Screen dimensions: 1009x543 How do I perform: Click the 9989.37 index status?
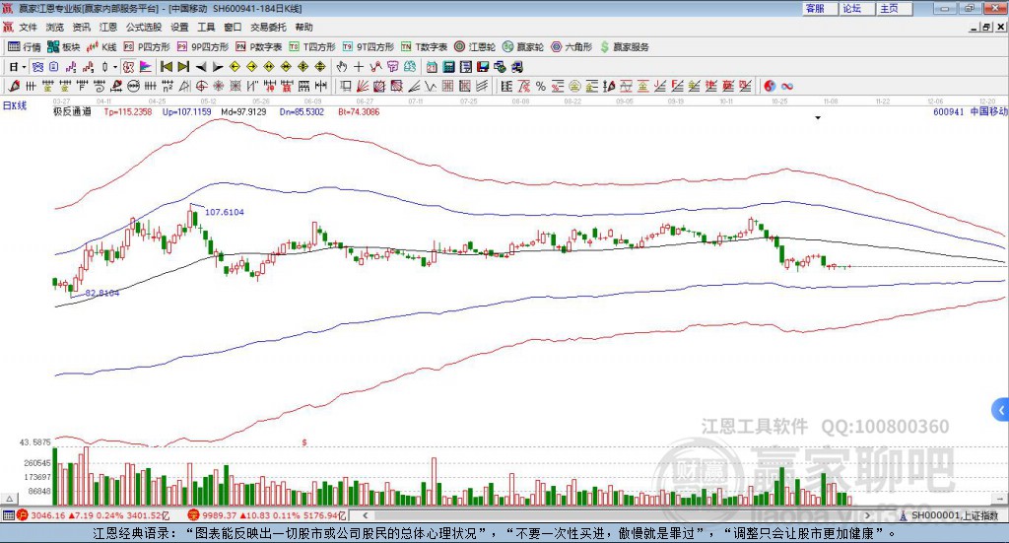click(x=266, y=515)
